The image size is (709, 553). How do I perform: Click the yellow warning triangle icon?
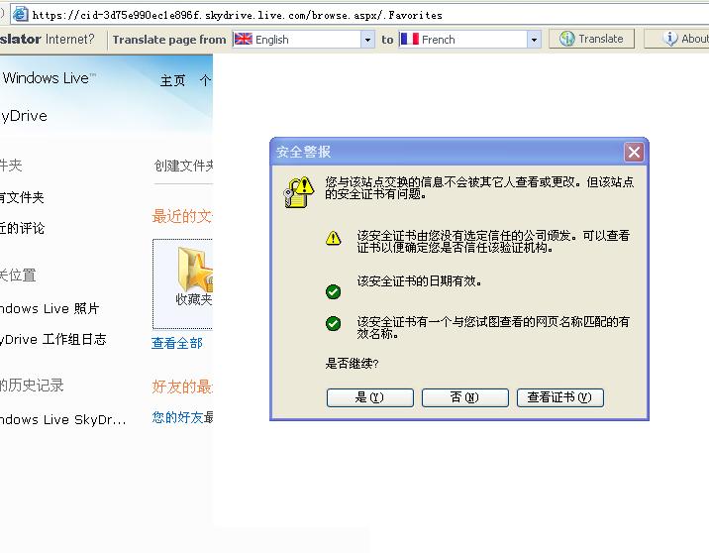point(334,238)
